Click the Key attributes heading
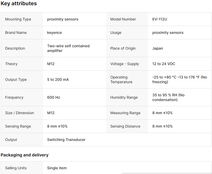212x174 pixels. [19, 4]
